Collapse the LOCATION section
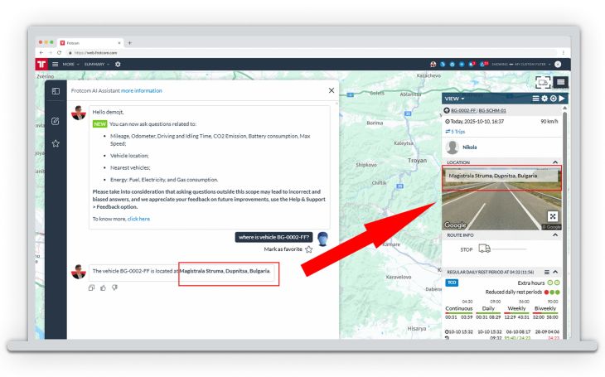 click(555, 162)
